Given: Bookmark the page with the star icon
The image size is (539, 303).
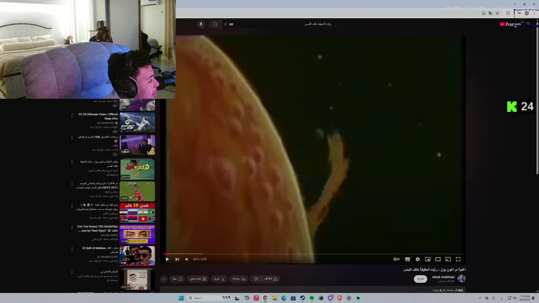Looking at the screenshot, I should (497, 13).
